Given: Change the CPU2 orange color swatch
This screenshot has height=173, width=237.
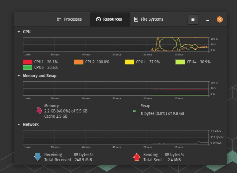Looking at the screenshot, I should click(78, 62).
